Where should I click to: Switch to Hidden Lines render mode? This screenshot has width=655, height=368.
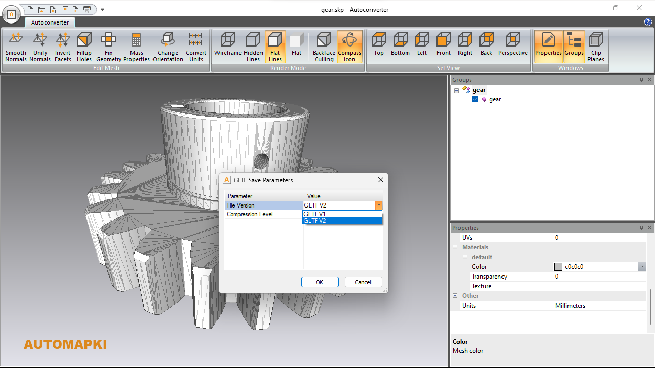coord(253,47)
